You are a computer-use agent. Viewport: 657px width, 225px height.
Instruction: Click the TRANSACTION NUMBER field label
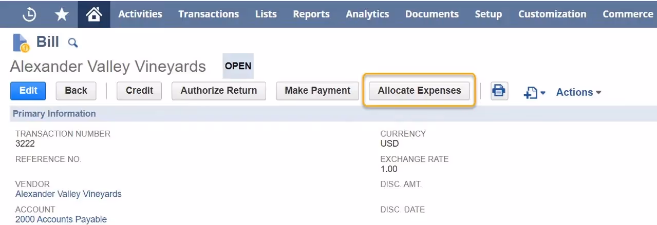(x=63, y=134)
